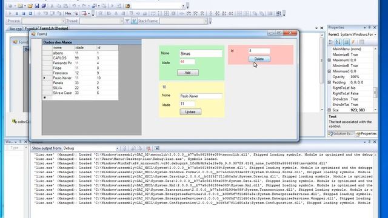Click the nome column header
Viewport: 388px width, 218px height.
click(63, 48)
